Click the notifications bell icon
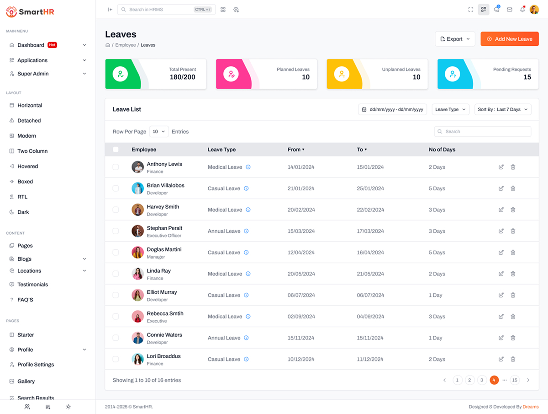Image resolution: width=548 pixels, height=414 pixels. tap(522, 9)
